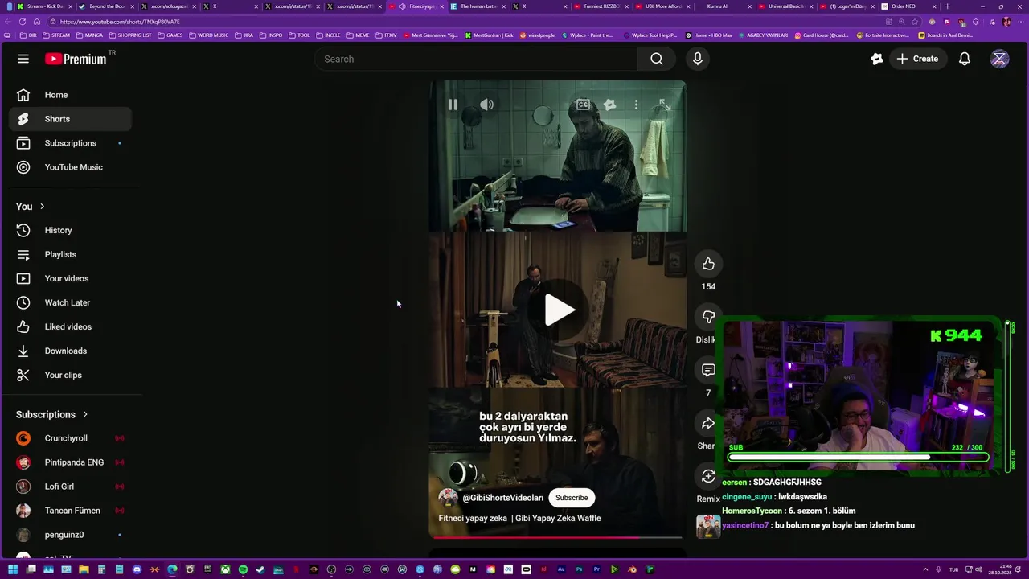Viewport: 1029px width, 579px height.
Task: Open the MANGA bookmarks folder
Action: pyautogui.click(x=89, y=35)
